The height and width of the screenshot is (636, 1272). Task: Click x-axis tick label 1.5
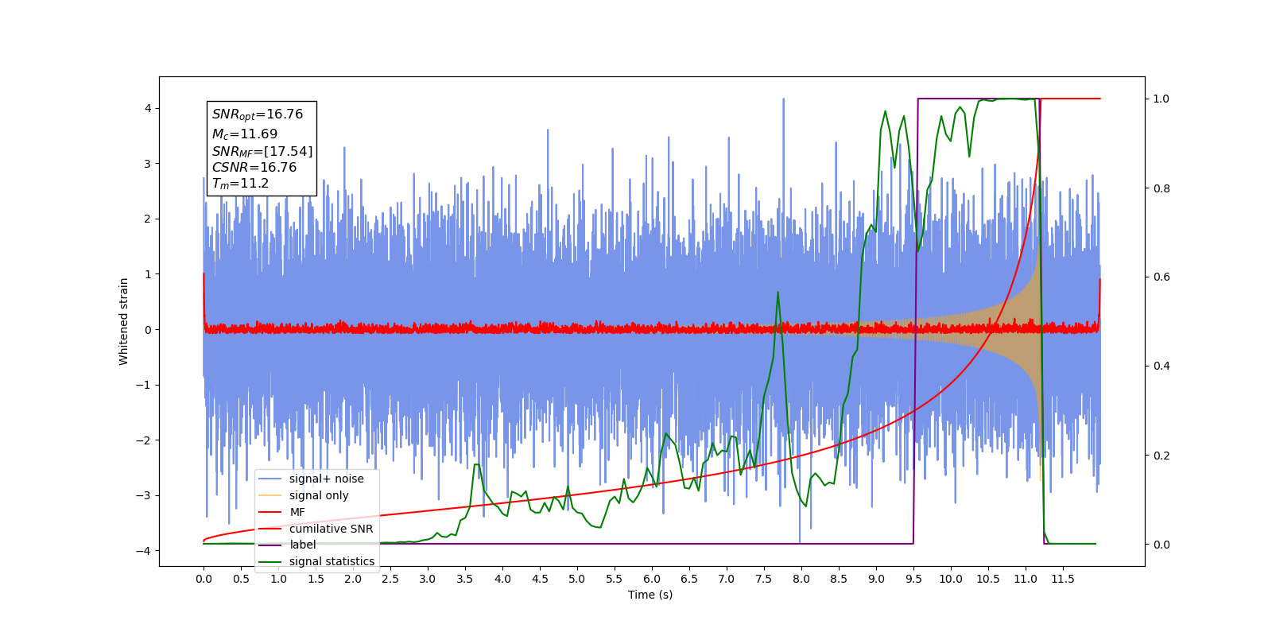316,579
